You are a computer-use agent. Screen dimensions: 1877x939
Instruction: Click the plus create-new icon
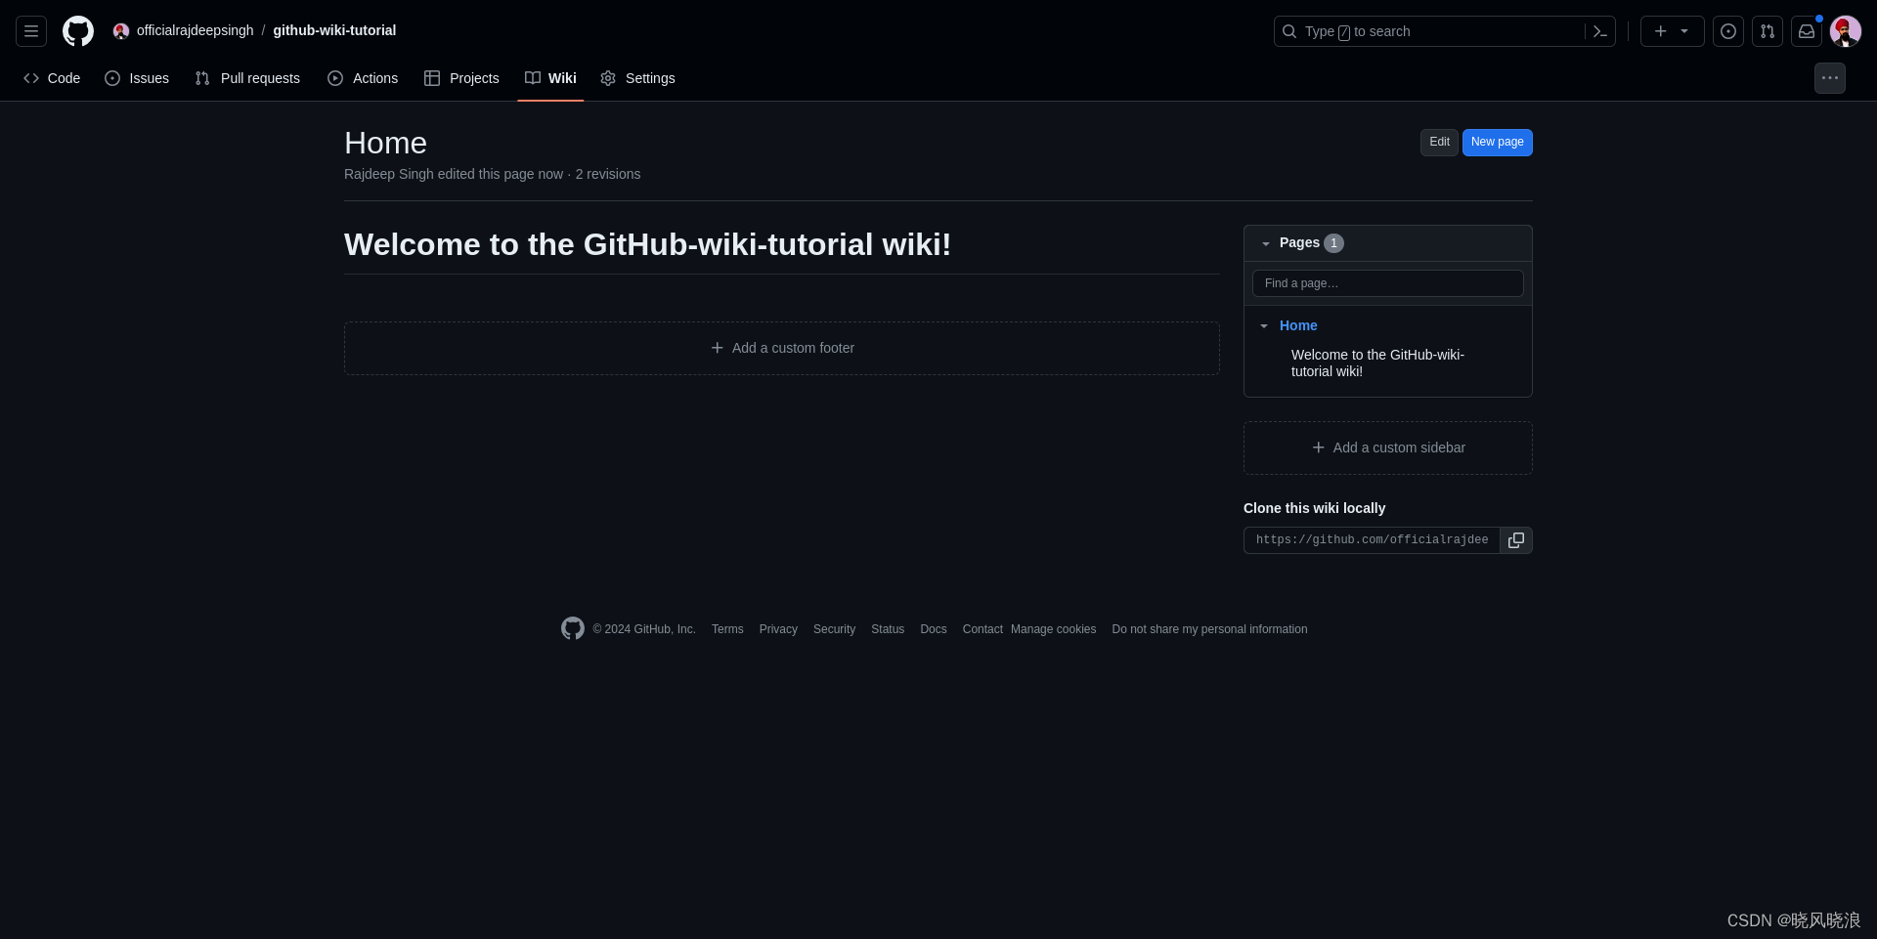[x=1660, y=31]
